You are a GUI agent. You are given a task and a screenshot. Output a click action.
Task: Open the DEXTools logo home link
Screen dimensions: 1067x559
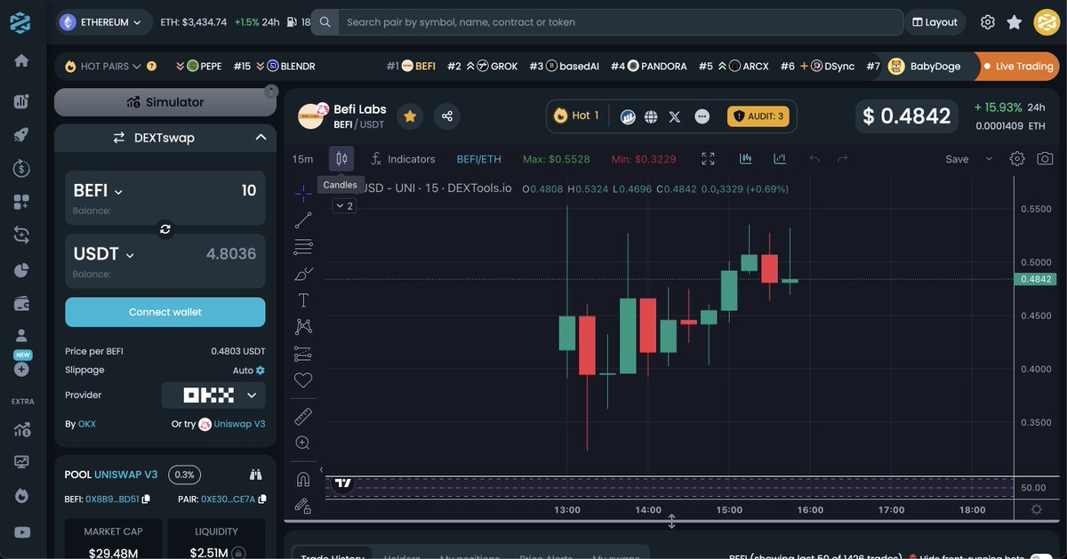[x=20, y=22]
